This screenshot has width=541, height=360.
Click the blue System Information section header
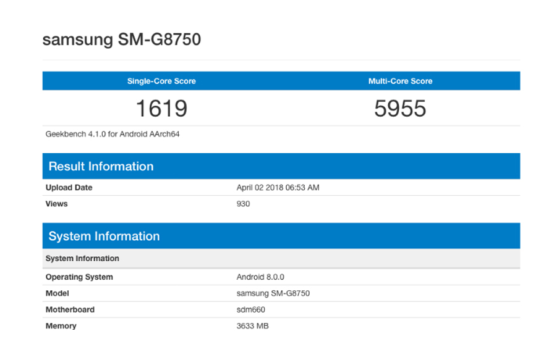(x=281, y=236)
